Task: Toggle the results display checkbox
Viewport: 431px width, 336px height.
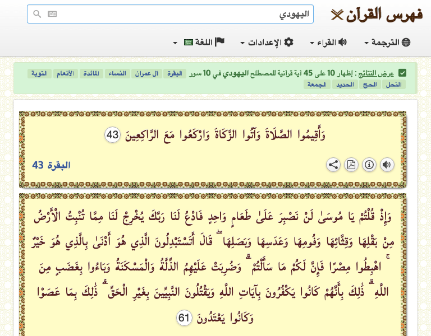Action: pos(402,73)
